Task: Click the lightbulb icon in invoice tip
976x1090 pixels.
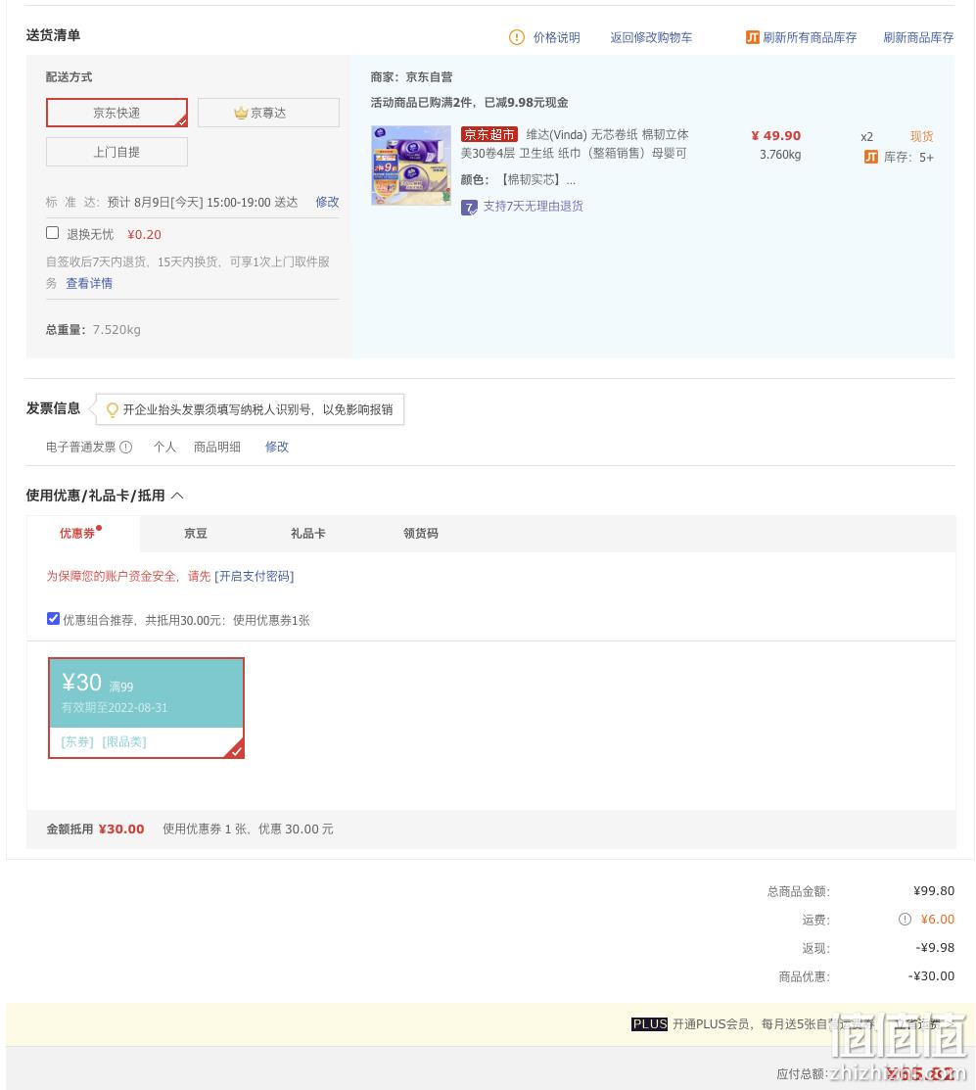Action: pos(112,410)
